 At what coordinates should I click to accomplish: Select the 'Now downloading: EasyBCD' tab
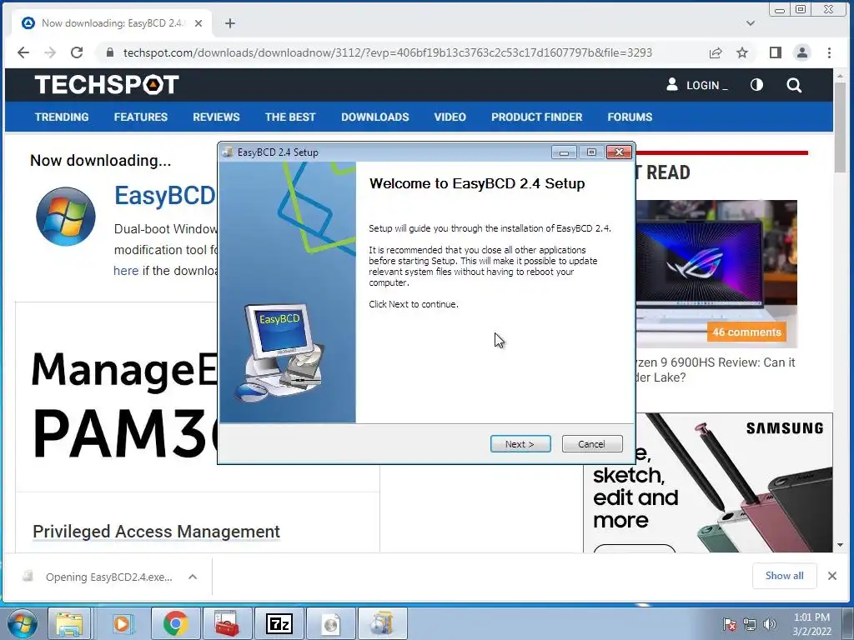[112, 23]
